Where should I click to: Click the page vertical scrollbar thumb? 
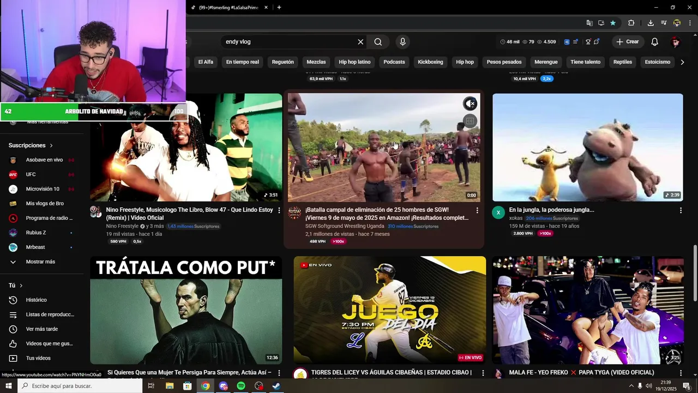(695, 273)
